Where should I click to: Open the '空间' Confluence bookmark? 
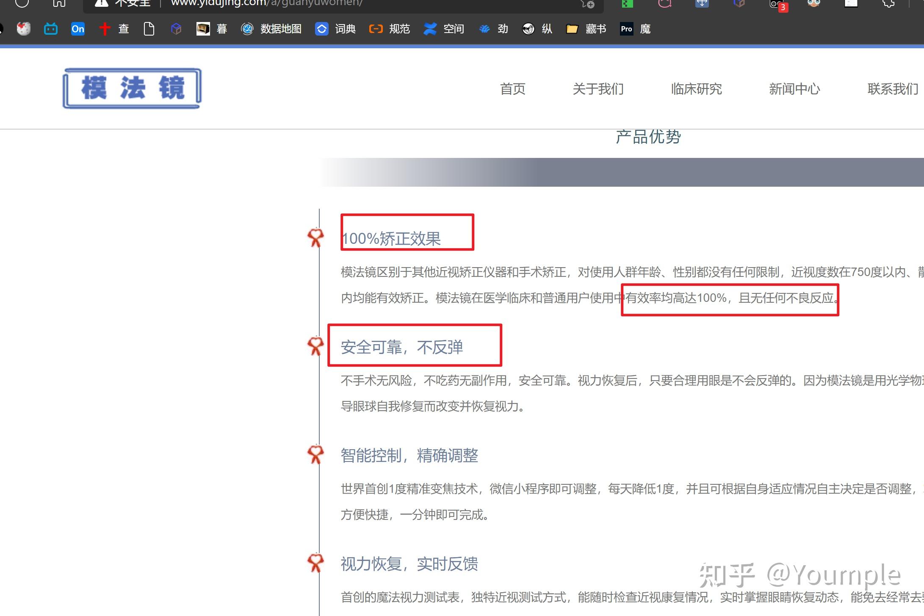click(444, 29)
